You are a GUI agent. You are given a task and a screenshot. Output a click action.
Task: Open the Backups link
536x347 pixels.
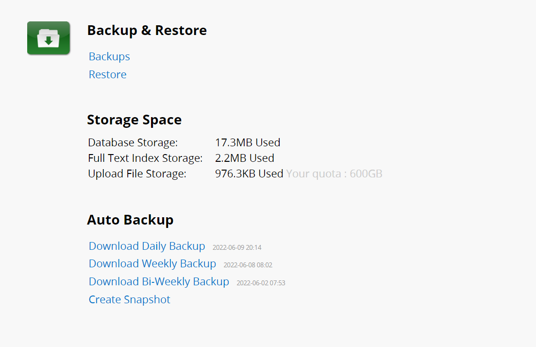tap(109, 56)
